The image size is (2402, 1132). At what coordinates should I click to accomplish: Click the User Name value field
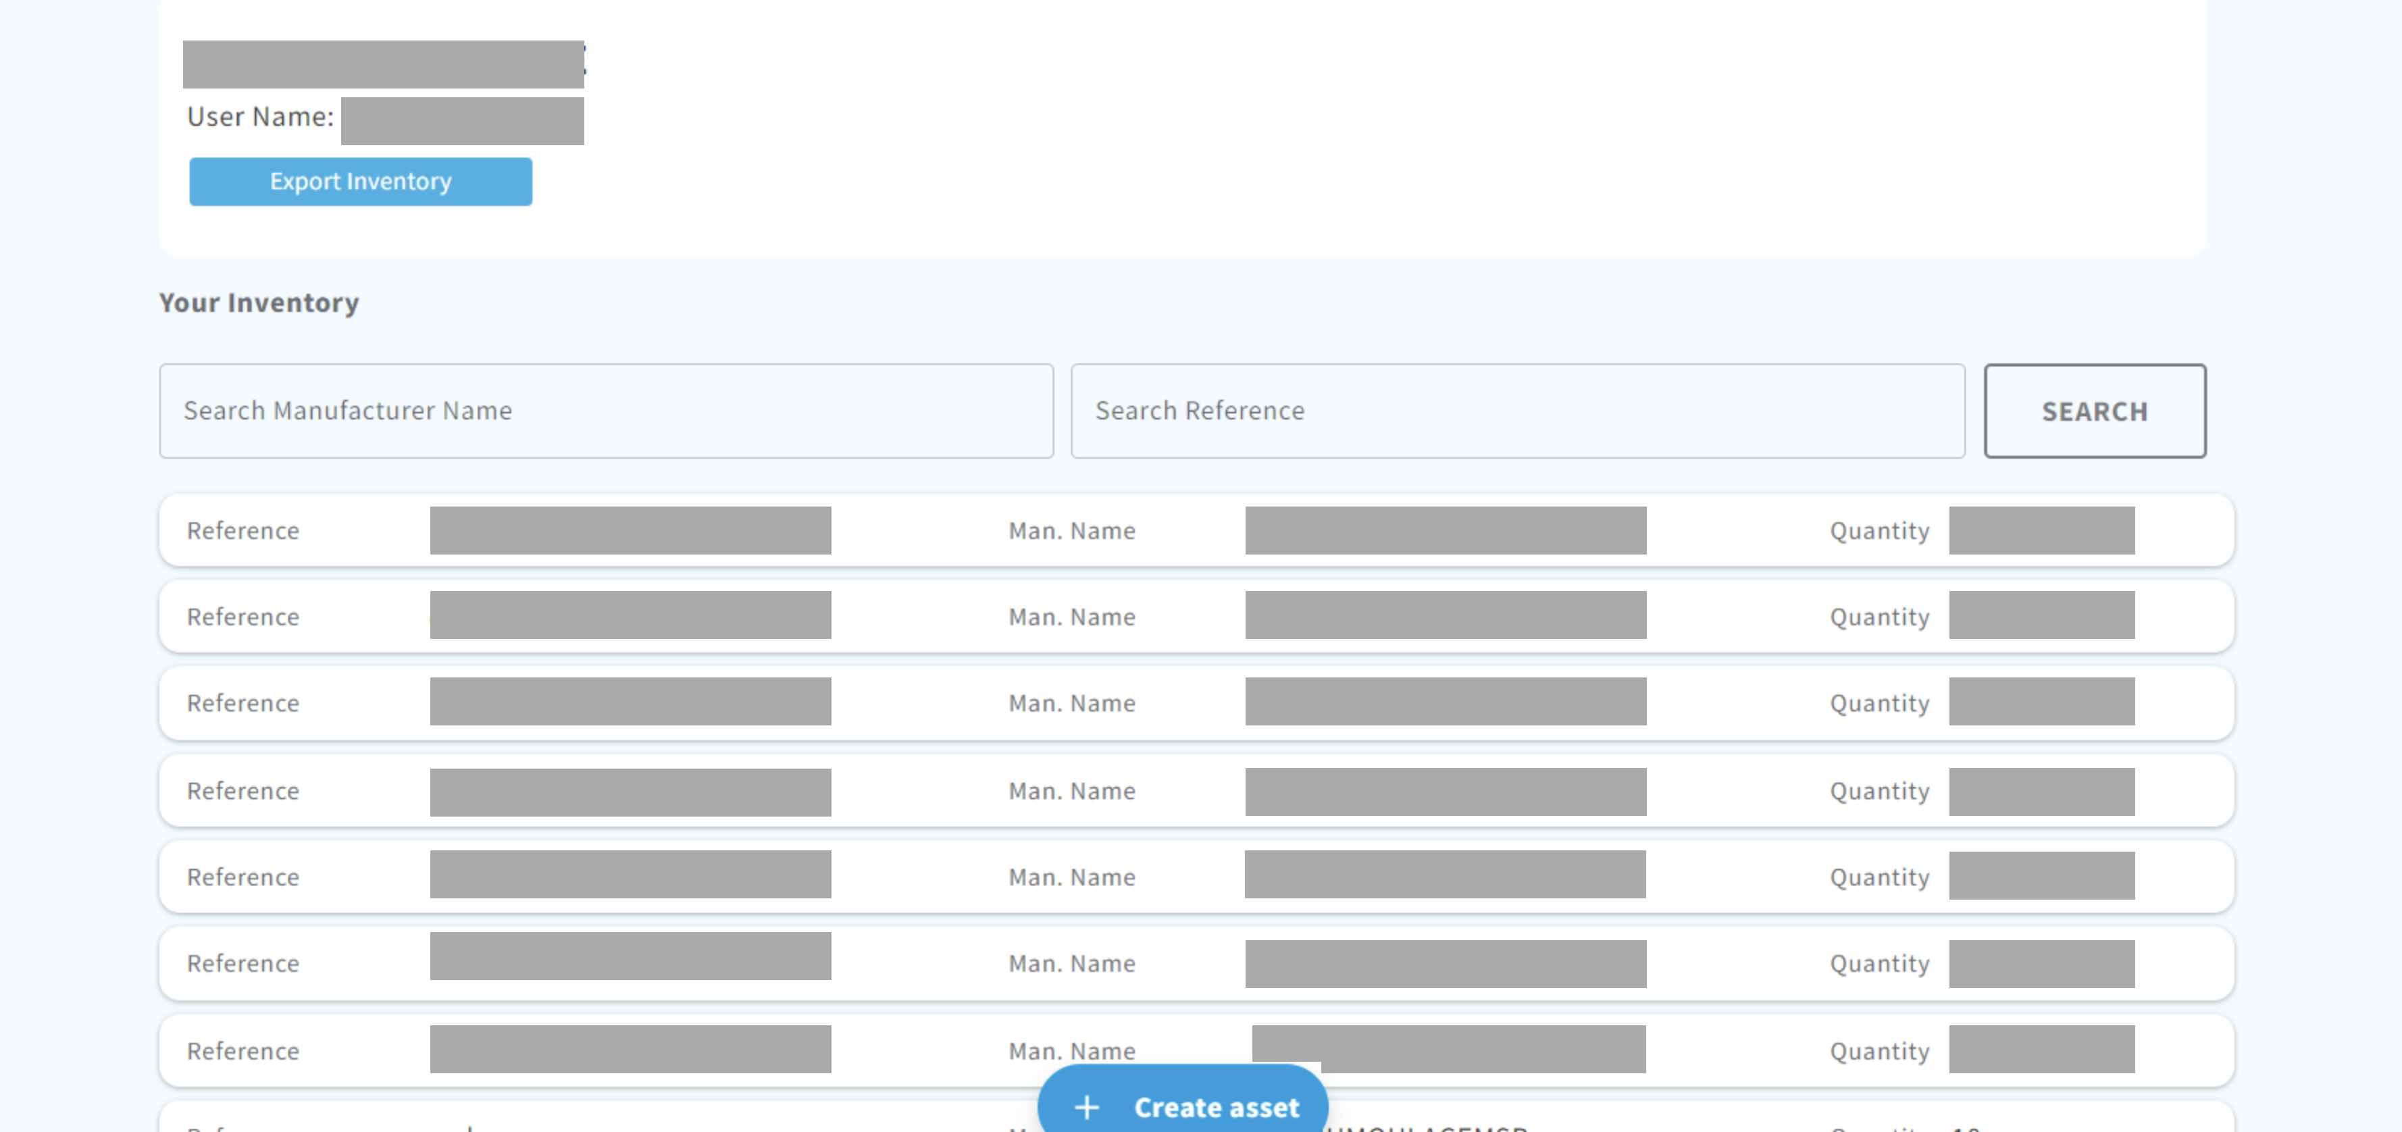[x=461, y=120]
